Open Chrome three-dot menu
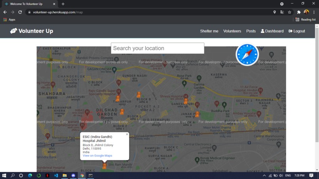Viewport: 319px width, 179px height. pos(314,12)
